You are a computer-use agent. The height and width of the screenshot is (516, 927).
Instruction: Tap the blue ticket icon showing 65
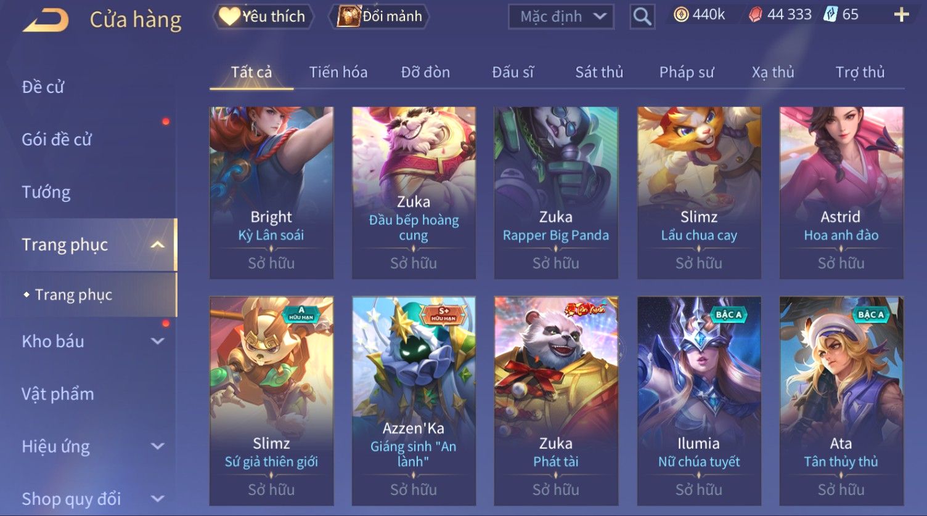(830, 15)
